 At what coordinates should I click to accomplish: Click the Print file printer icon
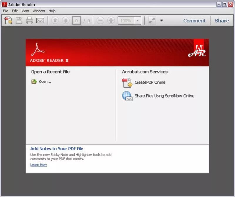[30, 20]
